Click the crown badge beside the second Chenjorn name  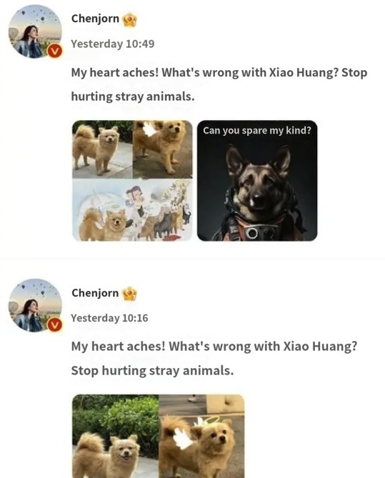(129, 294)
